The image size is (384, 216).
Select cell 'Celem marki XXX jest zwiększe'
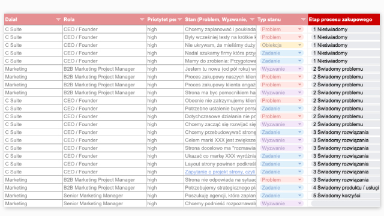click(x=220, y=140)
